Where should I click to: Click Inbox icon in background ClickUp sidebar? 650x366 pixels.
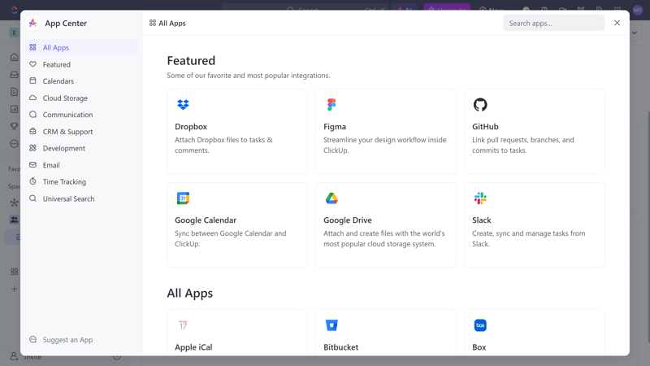pos(14,75)
